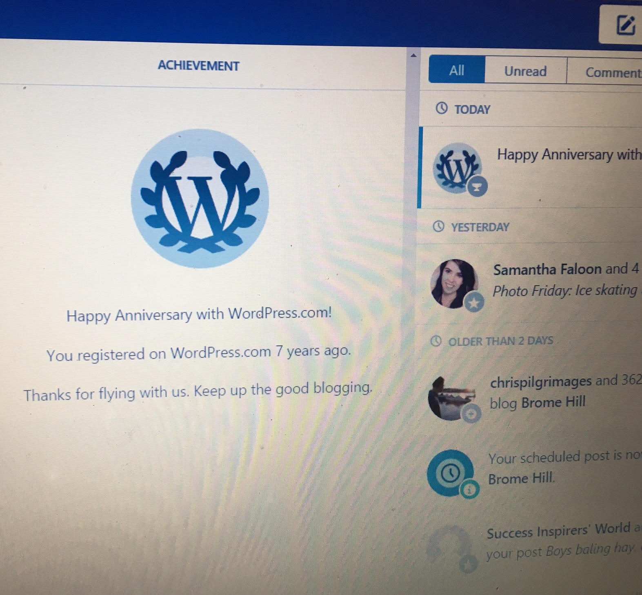Click Samantha Faloon's avatar photo
The height and width of the screenshot is (595, 642).
tap(454, 283)
